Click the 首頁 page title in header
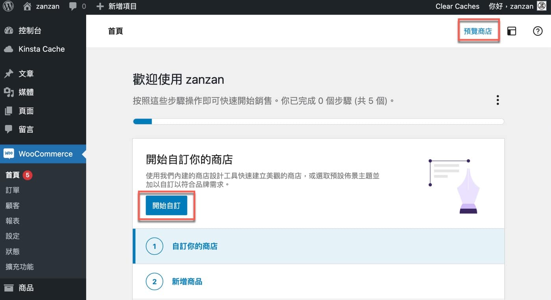This screenshot has width=551, height=300. (x=115, y=31)
